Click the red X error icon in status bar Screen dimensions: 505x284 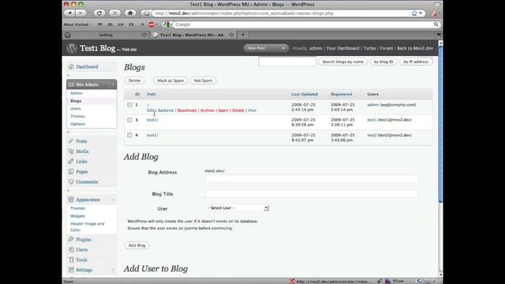pyautogui.click(x=292, y=281)
